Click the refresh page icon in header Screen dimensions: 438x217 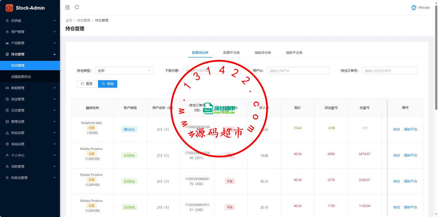coord(77,7)
